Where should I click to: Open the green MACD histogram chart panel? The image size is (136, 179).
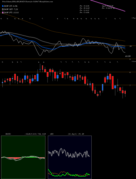[x=23, y=157]
